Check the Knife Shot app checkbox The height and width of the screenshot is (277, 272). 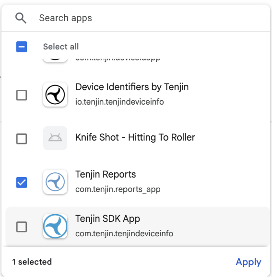22,139
